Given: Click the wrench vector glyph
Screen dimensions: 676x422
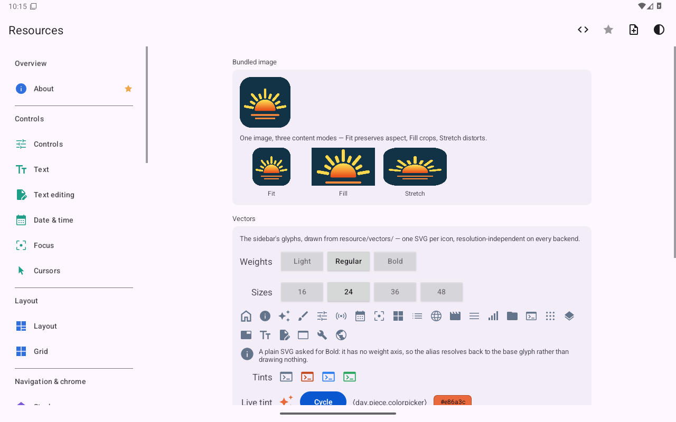Looking at the screenshot, I should click(x=322, y=335).
